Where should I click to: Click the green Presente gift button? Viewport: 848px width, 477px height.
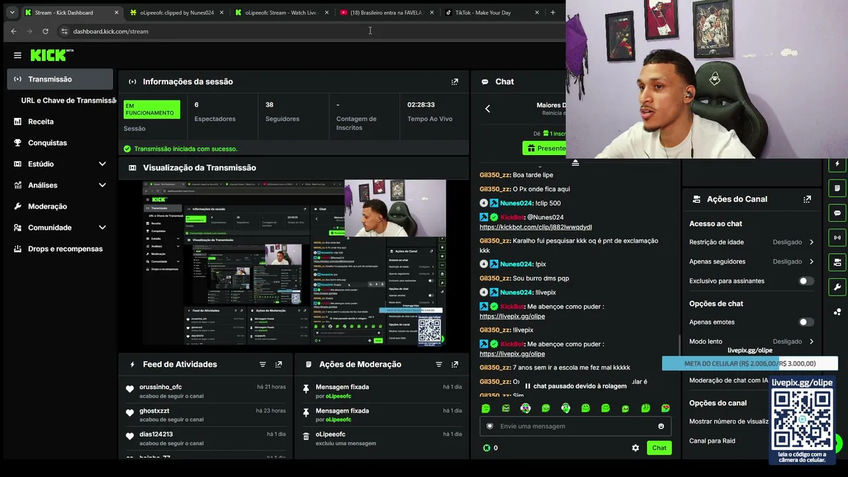point(545,148)
